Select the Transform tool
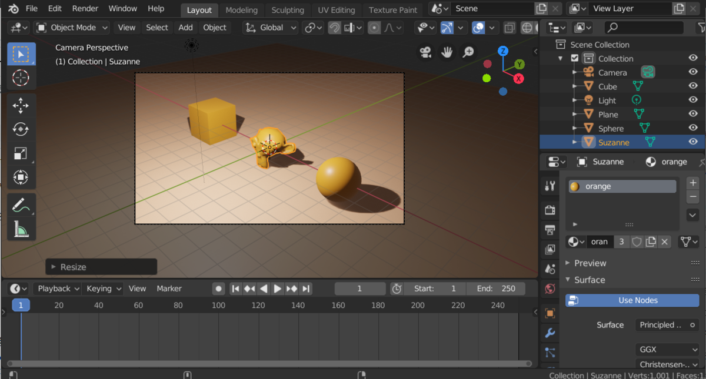Screen dimensions: 706x379 pos(21,177)
